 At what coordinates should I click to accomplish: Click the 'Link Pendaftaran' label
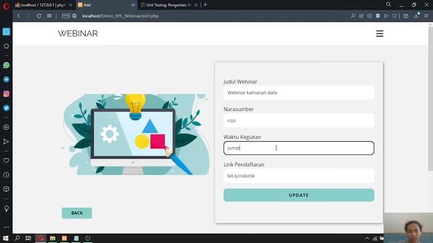tap(244, 165)
